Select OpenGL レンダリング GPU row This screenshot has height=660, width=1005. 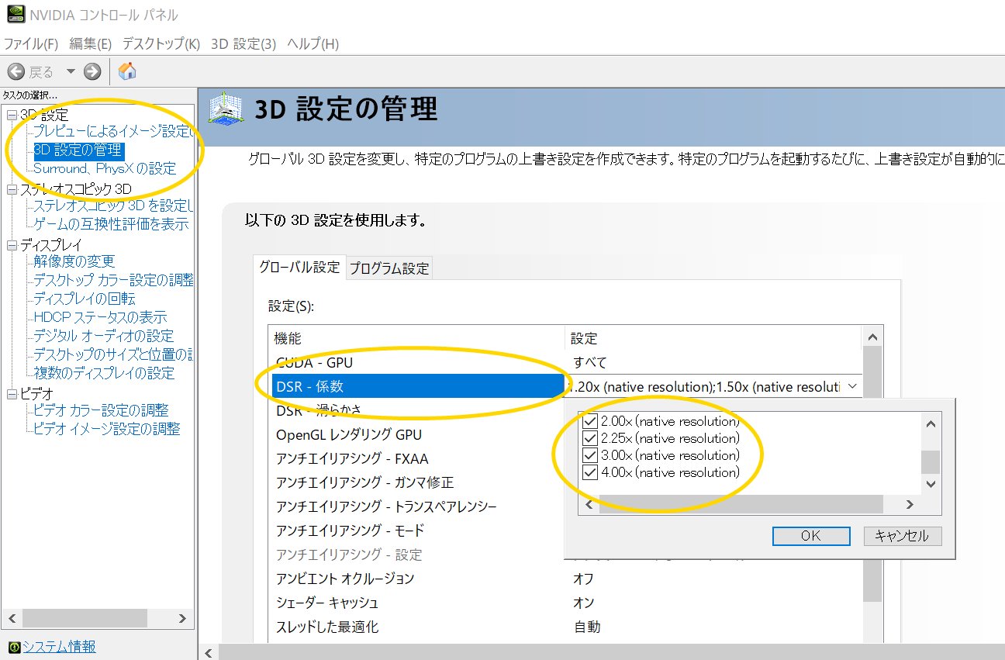pos(419,434)
